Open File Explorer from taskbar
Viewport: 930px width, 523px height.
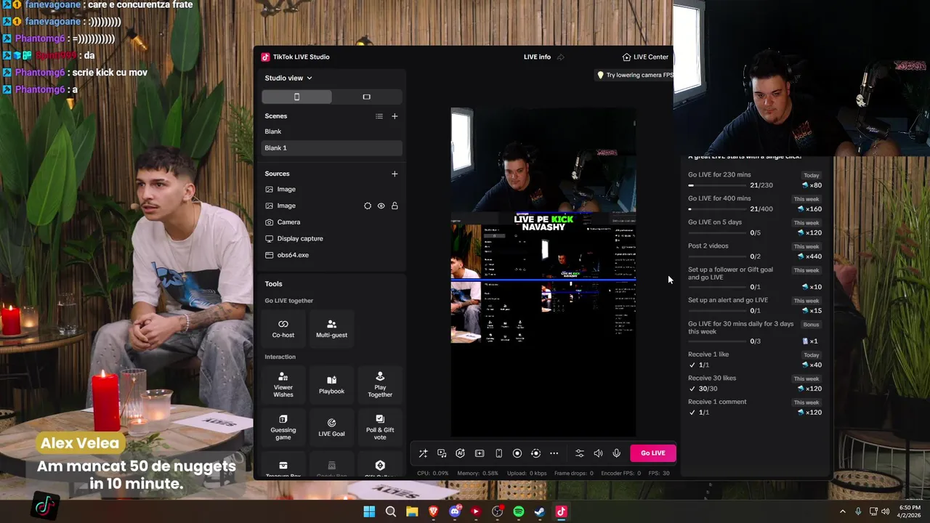pos(412,511)
